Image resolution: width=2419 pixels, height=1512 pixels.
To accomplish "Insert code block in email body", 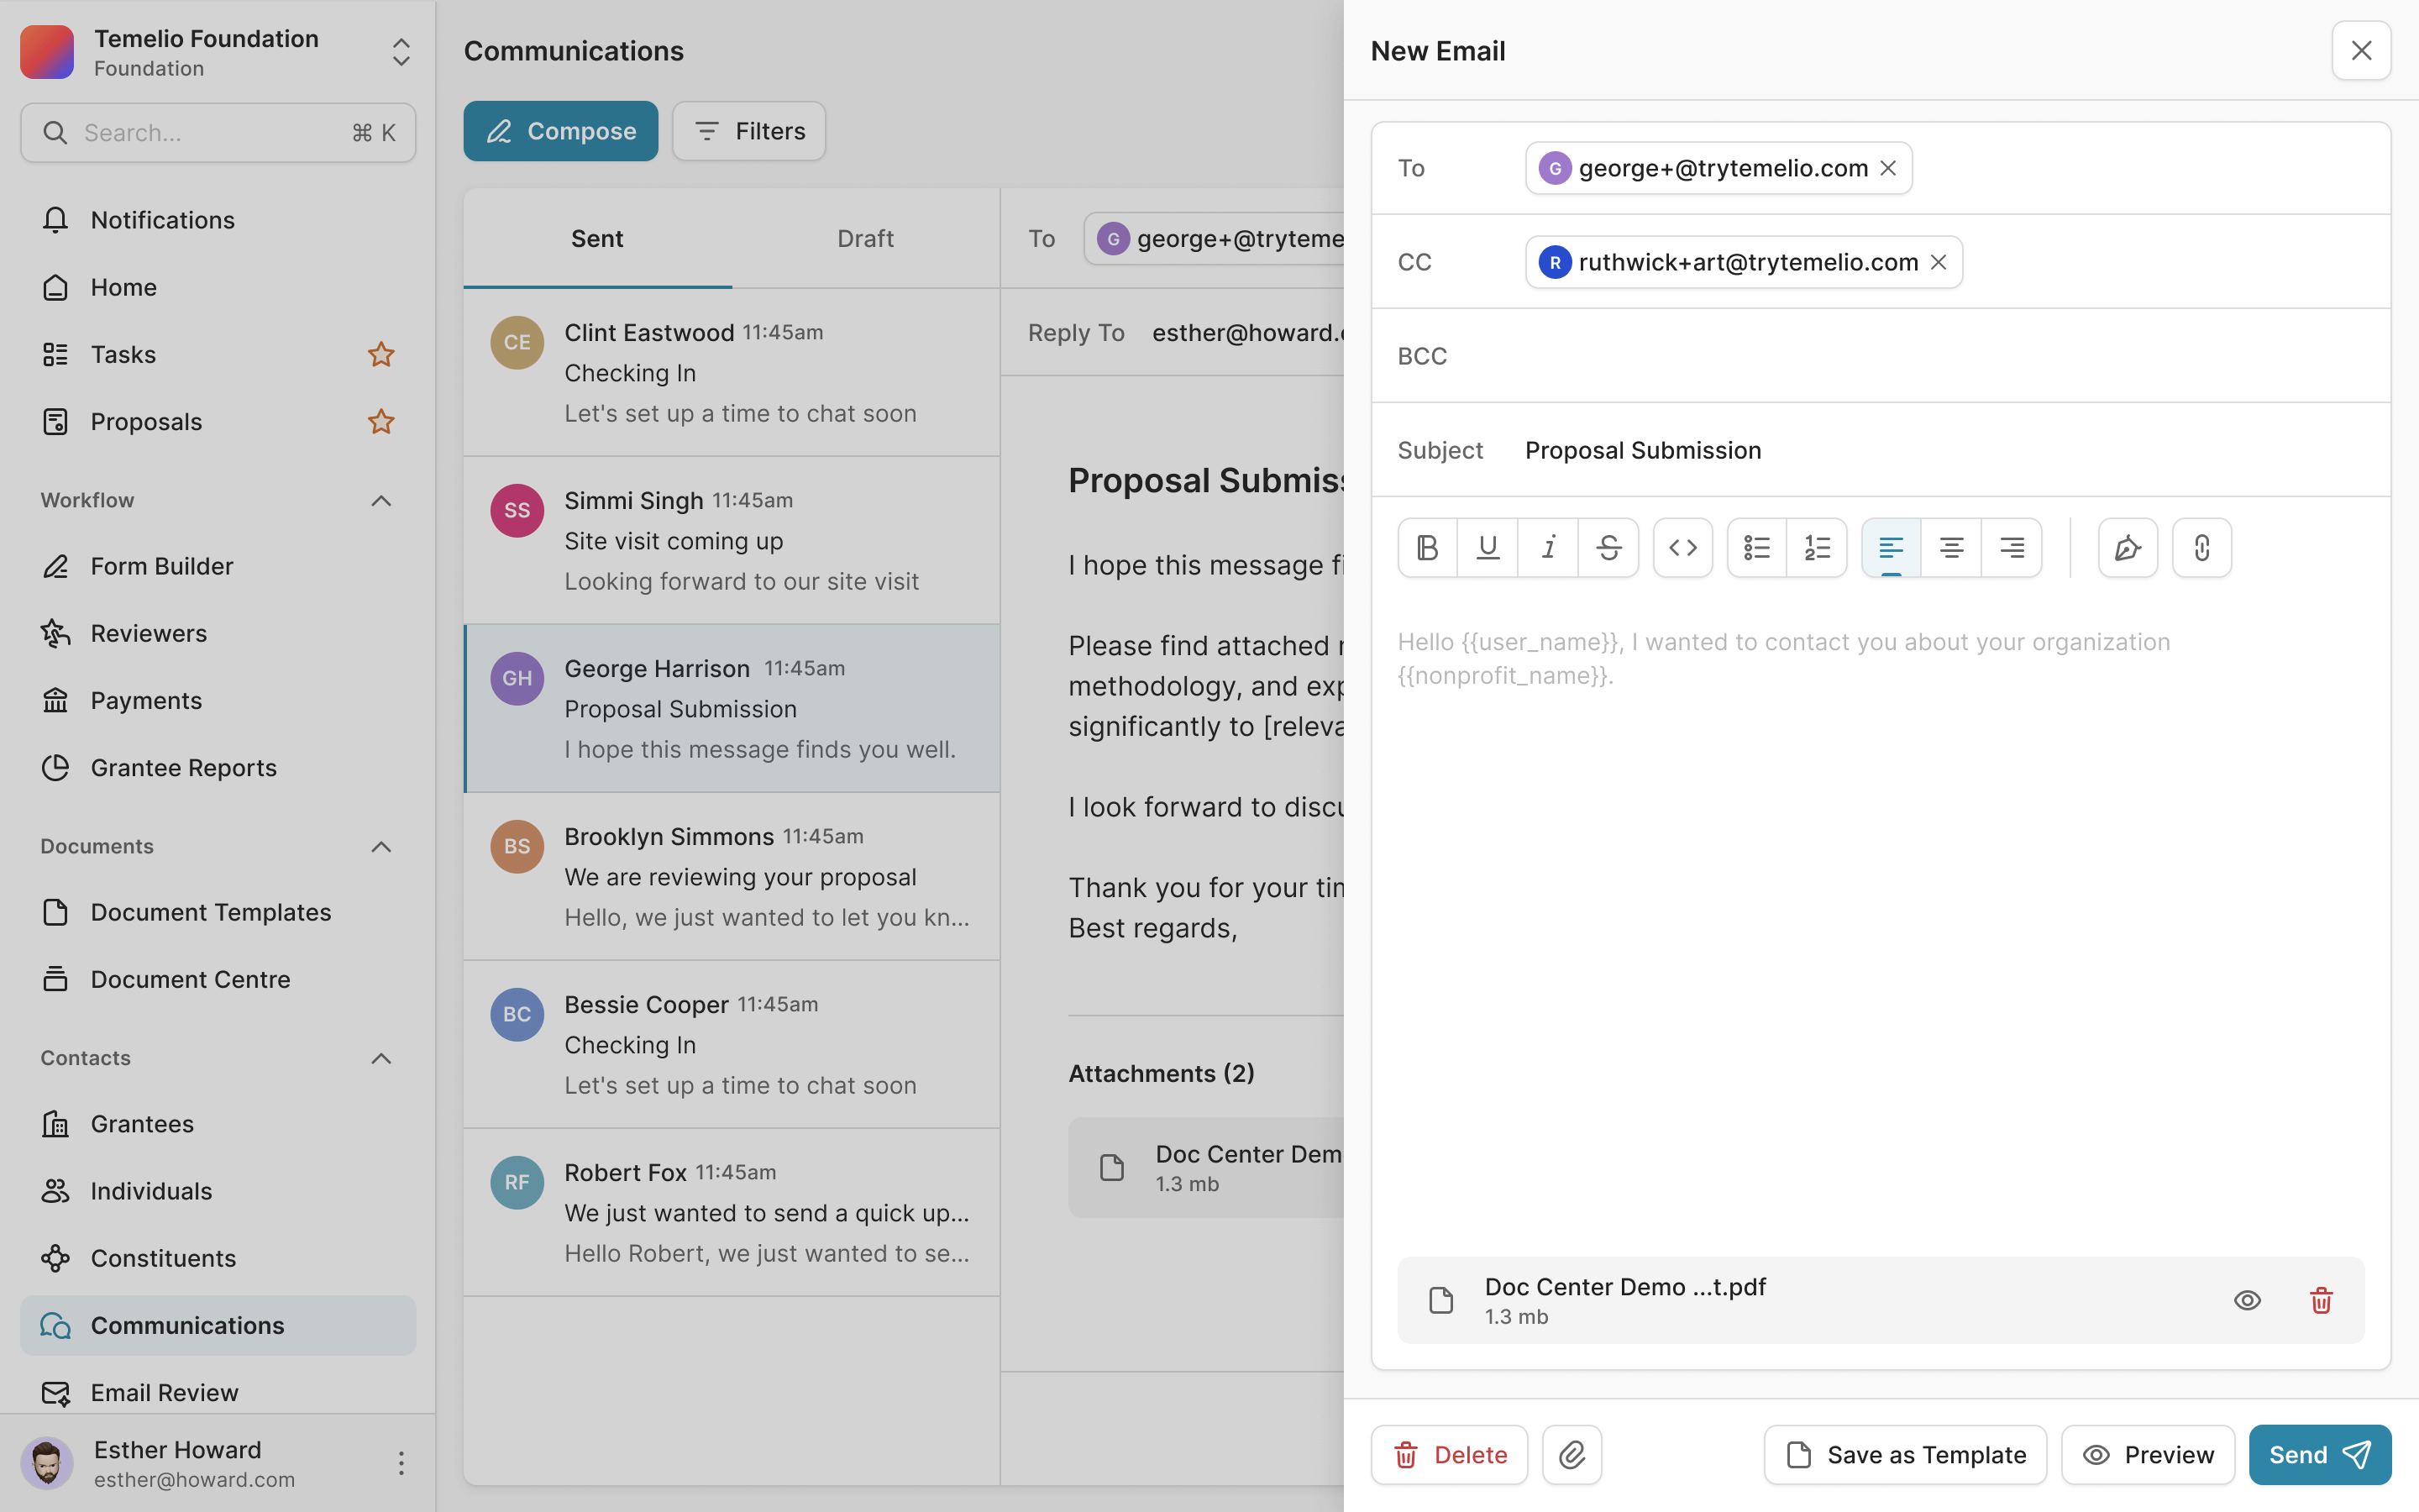I will (x=1682, y=548).
